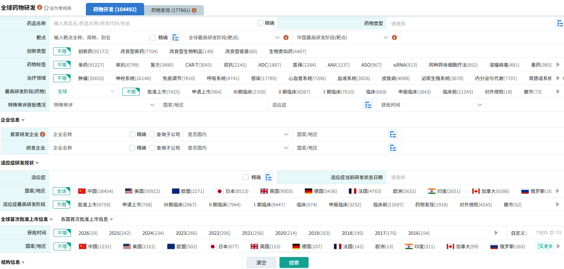Click 更多 icon button in country row
Image resolution: width=564 pixels, height=269 pixels.
[545, 246]
